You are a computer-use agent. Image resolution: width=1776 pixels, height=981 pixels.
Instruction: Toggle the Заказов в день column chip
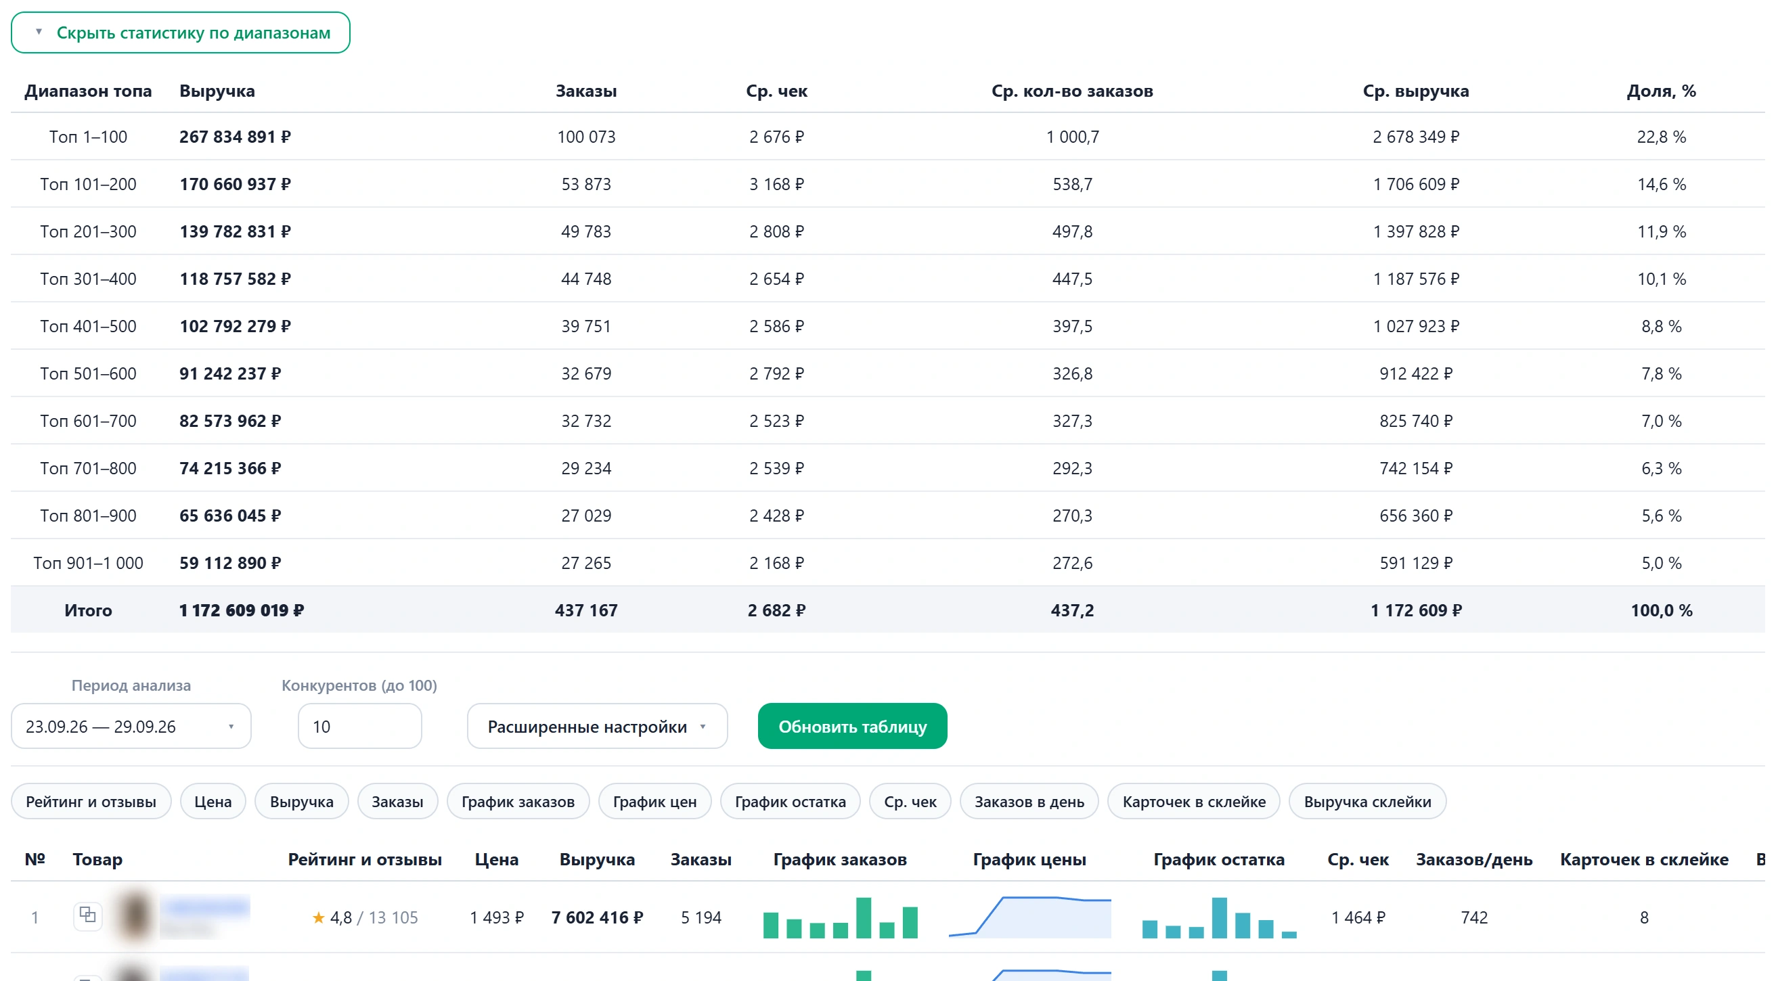(x=1029, y=801)
